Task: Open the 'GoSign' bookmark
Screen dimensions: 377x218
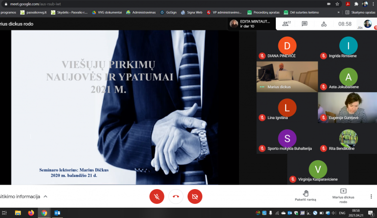Action: pyautogui.click(x=168, y=12)
